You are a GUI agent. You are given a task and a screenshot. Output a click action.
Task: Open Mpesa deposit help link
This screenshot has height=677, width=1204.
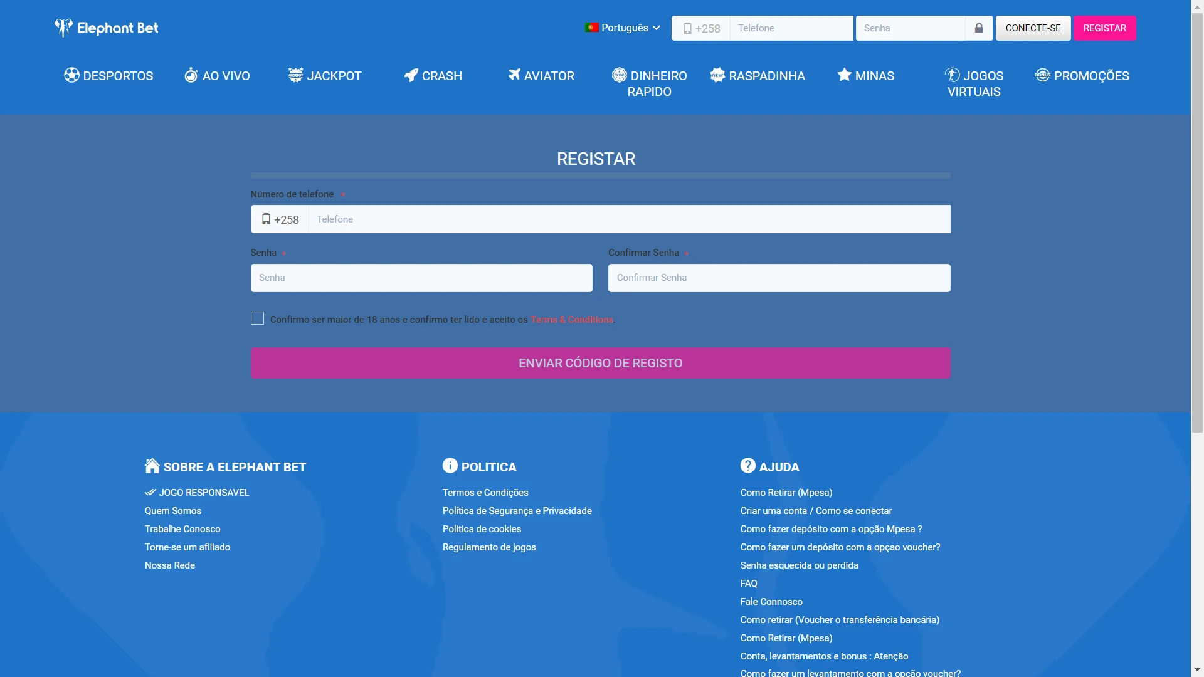pos(832,529)
